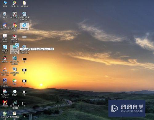Select the Recycle Bin desktop icon
The width and height of the screenshot is (154, 120).
click(x=5, y=15)
